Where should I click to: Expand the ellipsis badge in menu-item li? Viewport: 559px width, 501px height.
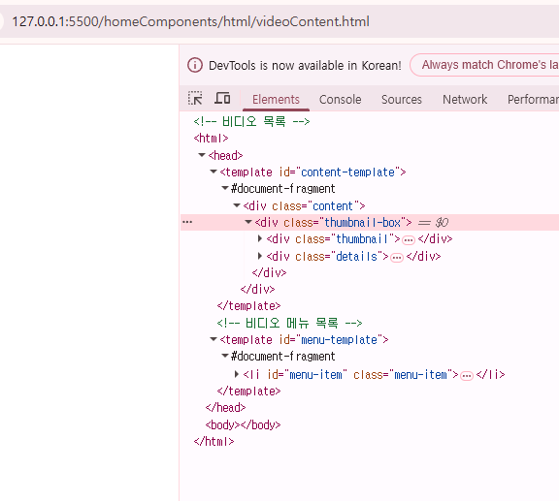(466, 376)
